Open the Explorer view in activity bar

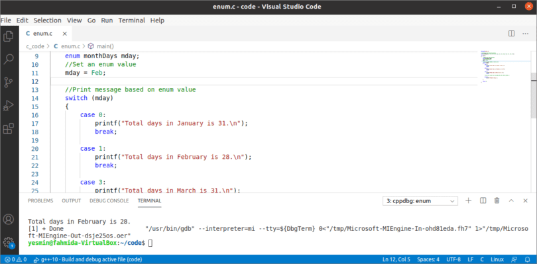(x=8, y=36)
